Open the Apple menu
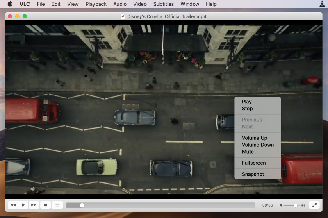The height and width of the screenshot is (218, 328). point(10,4)
